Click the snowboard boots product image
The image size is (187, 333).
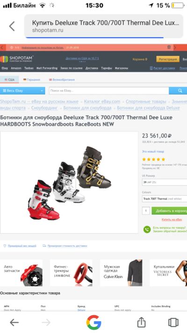click(69, 183)
